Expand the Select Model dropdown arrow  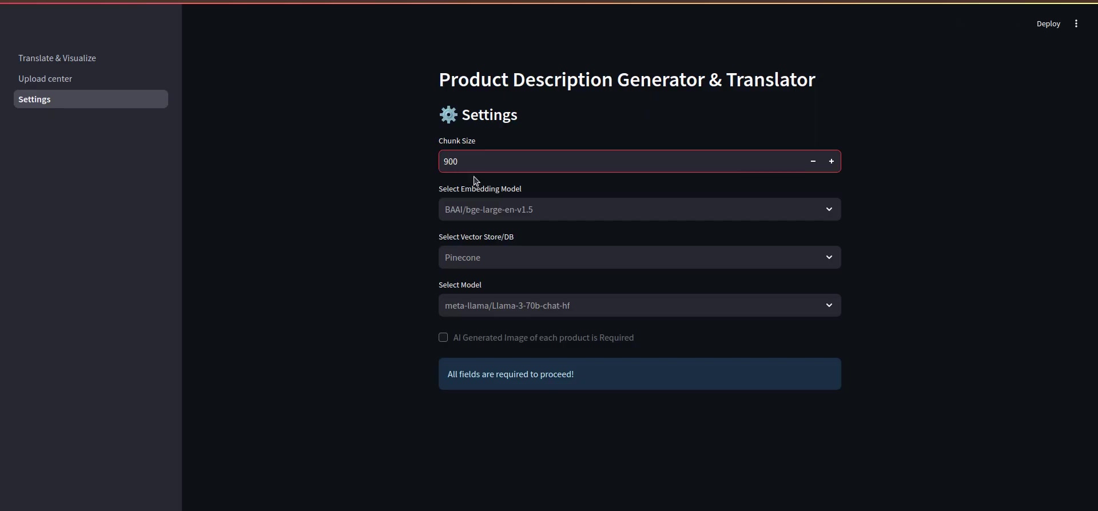829,306
